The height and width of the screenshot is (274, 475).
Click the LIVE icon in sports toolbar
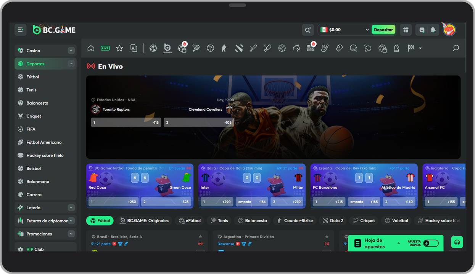(x=105, y=48)
